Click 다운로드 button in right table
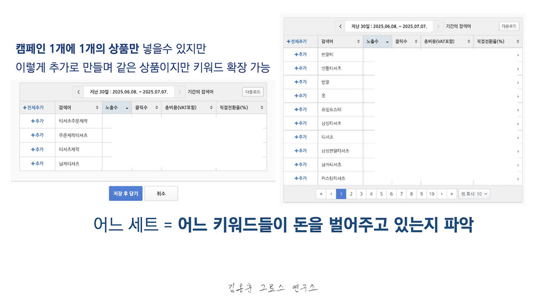This screenshot has height=303, width=544. (509, 27)
